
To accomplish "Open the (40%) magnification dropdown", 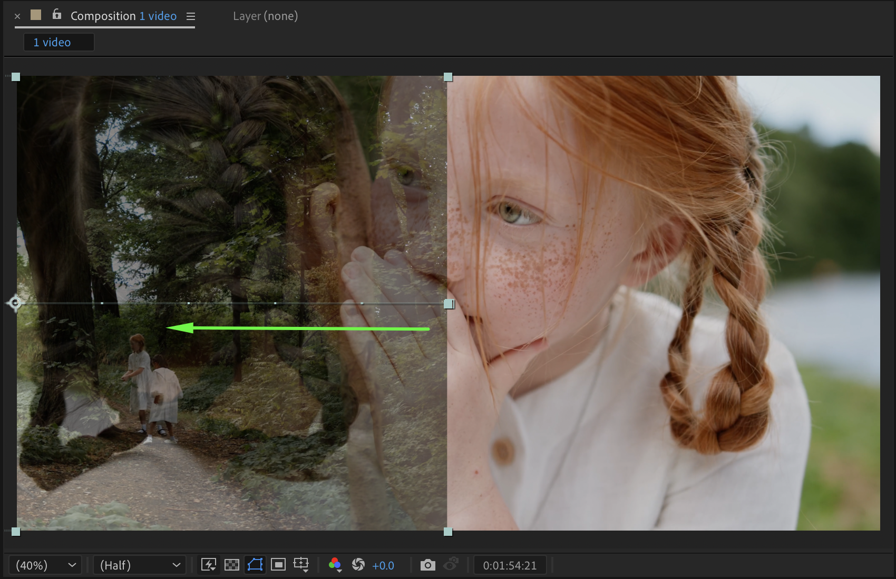I will point(45,565).
